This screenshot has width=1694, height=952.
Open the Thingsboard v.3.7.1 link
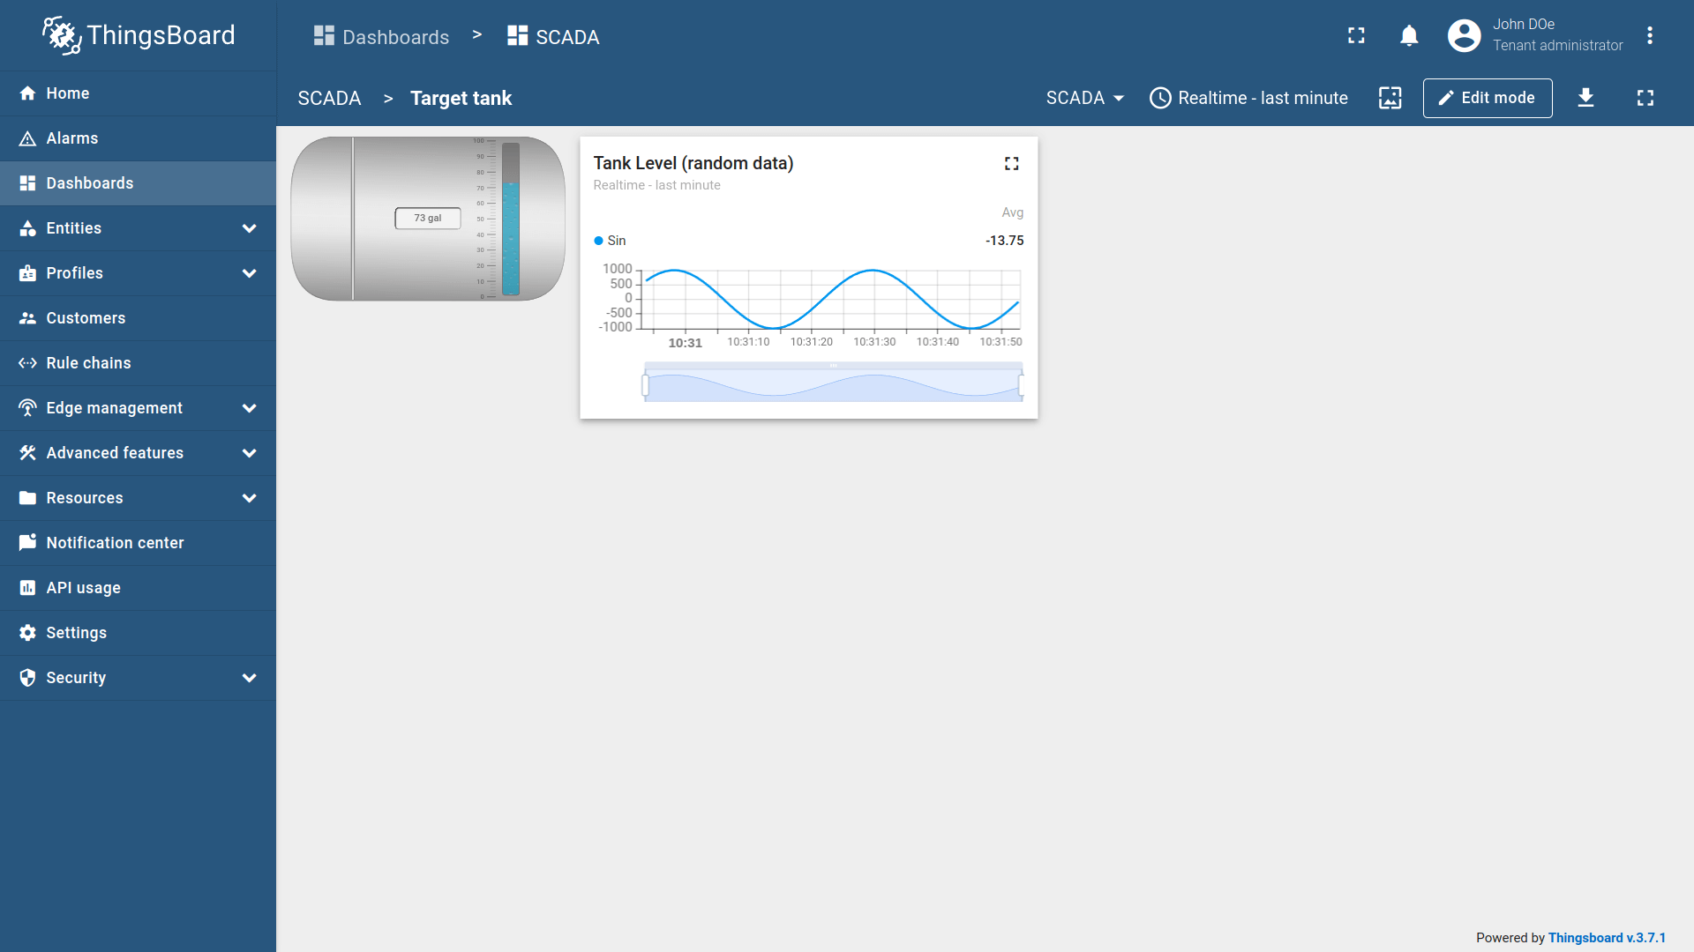1607,938
